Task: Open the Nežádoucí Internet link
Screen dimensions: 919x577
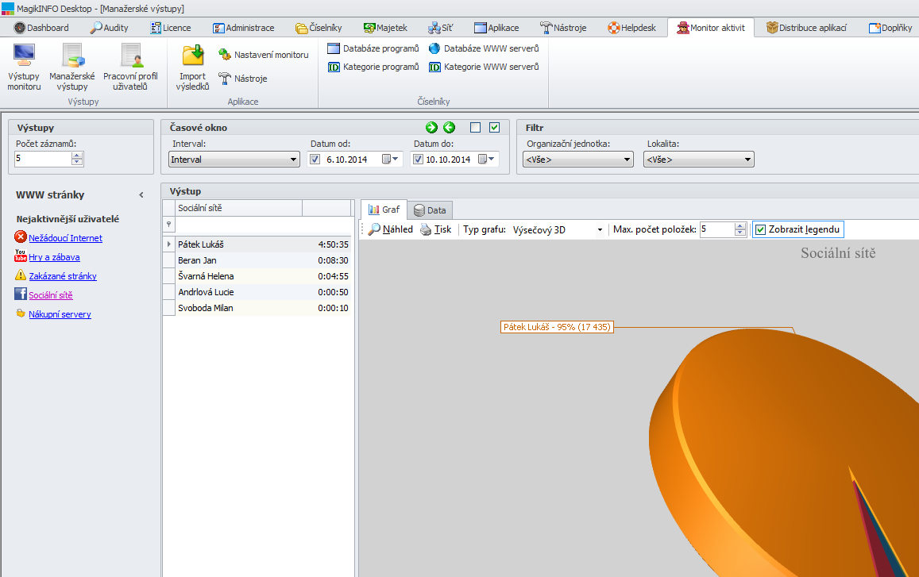Action: click(65, 238)
